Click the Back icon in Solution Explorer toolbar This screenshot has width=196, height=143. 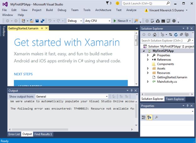tap(144, 35)
